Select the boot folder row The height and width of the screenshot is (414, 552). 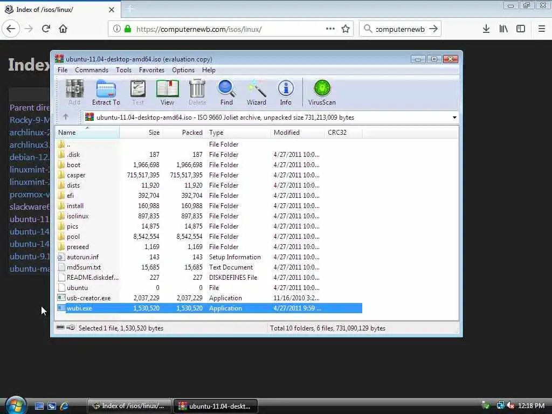pyautogui.click(x=209, y=165)
